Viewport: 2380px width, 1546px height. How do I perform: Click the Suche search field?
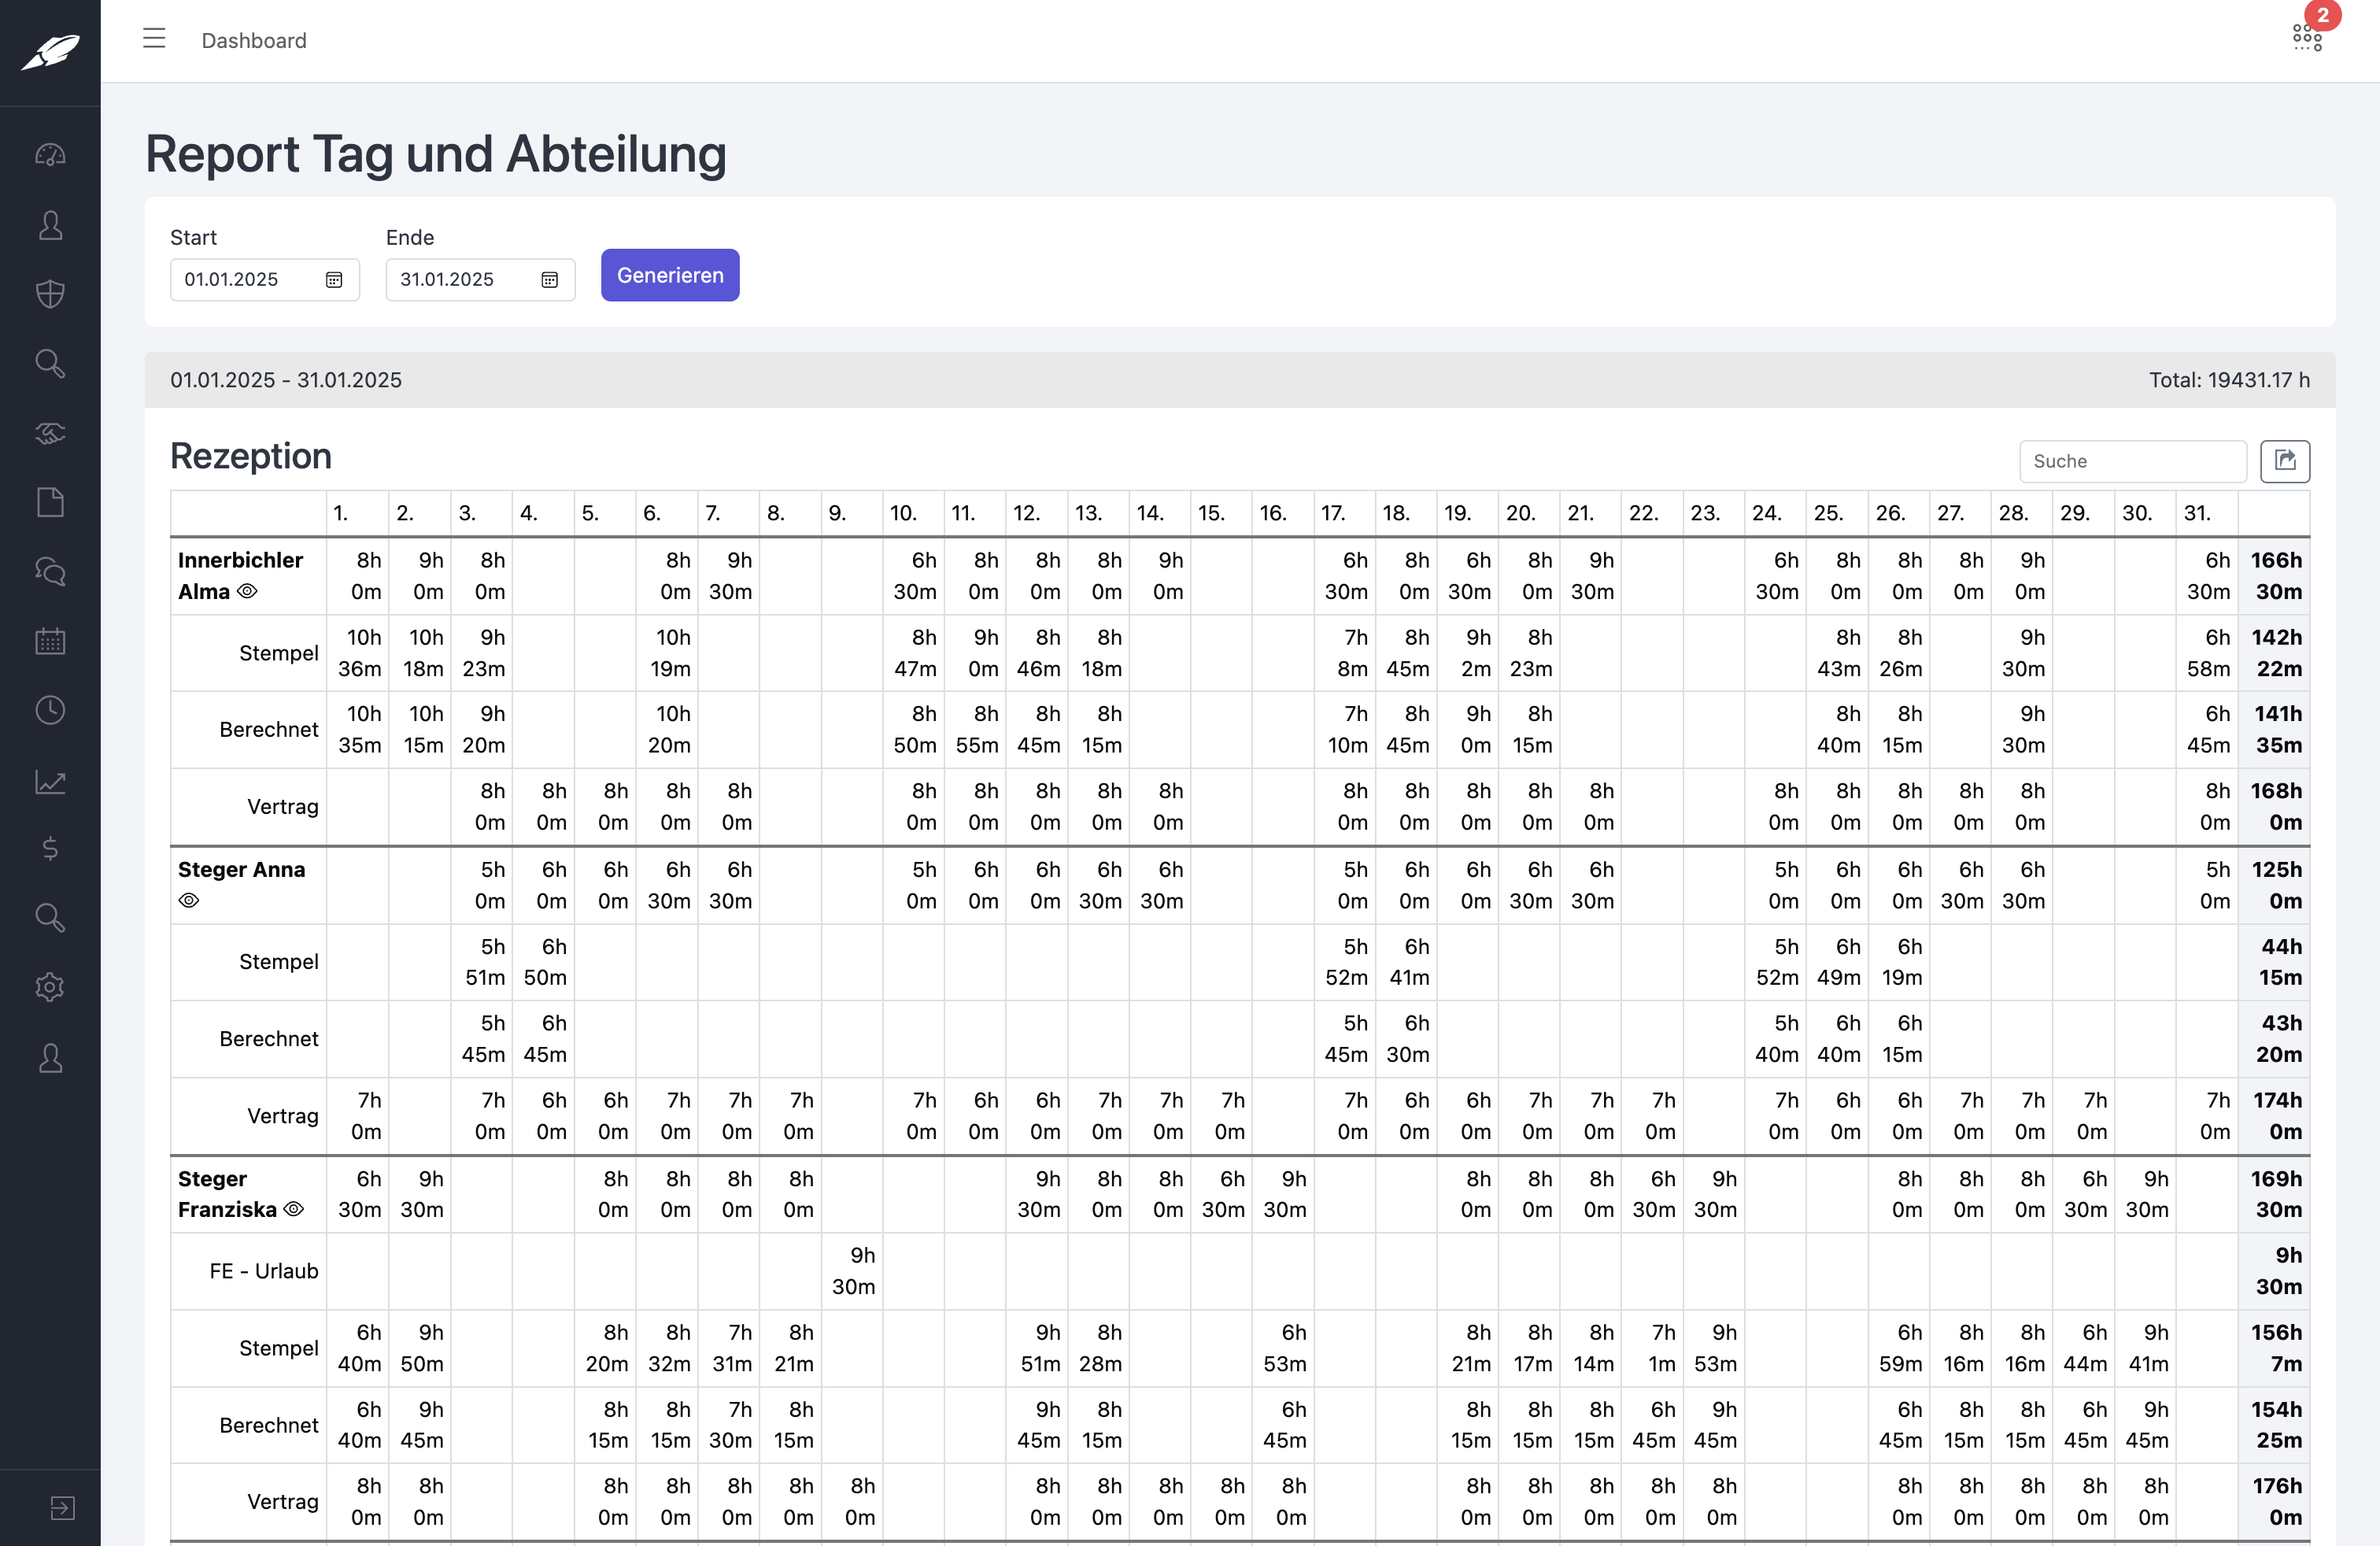pyautogui.click(x=2131, y=461)
